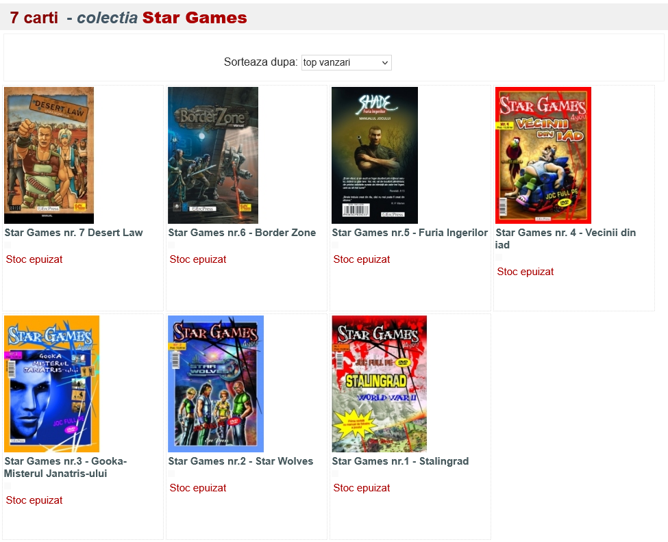Open the Shade Furia Ingerilor cover image
Image resolution: width=668 pixels, height=542 pixels.
coord(375,155)
